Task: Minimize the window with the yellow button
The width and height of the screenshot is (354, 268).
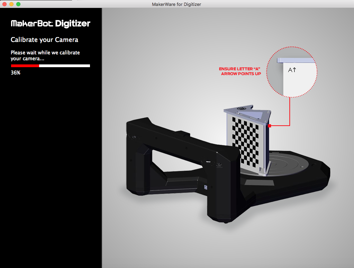Action: click(11, 4)
